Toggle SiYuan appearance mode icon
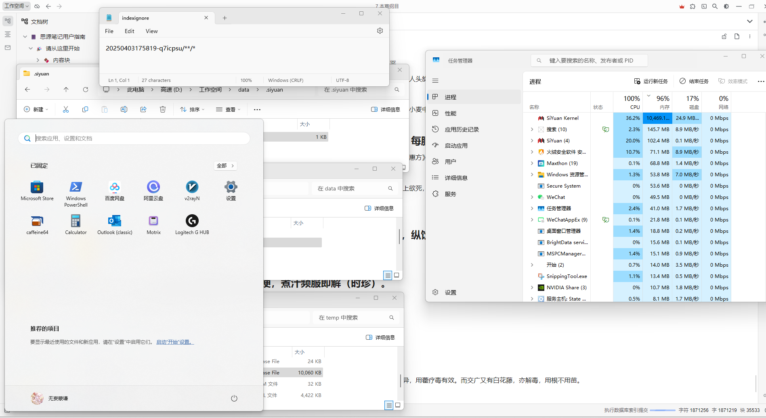This screenshot has height=418, width=766. [x=726, y=6]
